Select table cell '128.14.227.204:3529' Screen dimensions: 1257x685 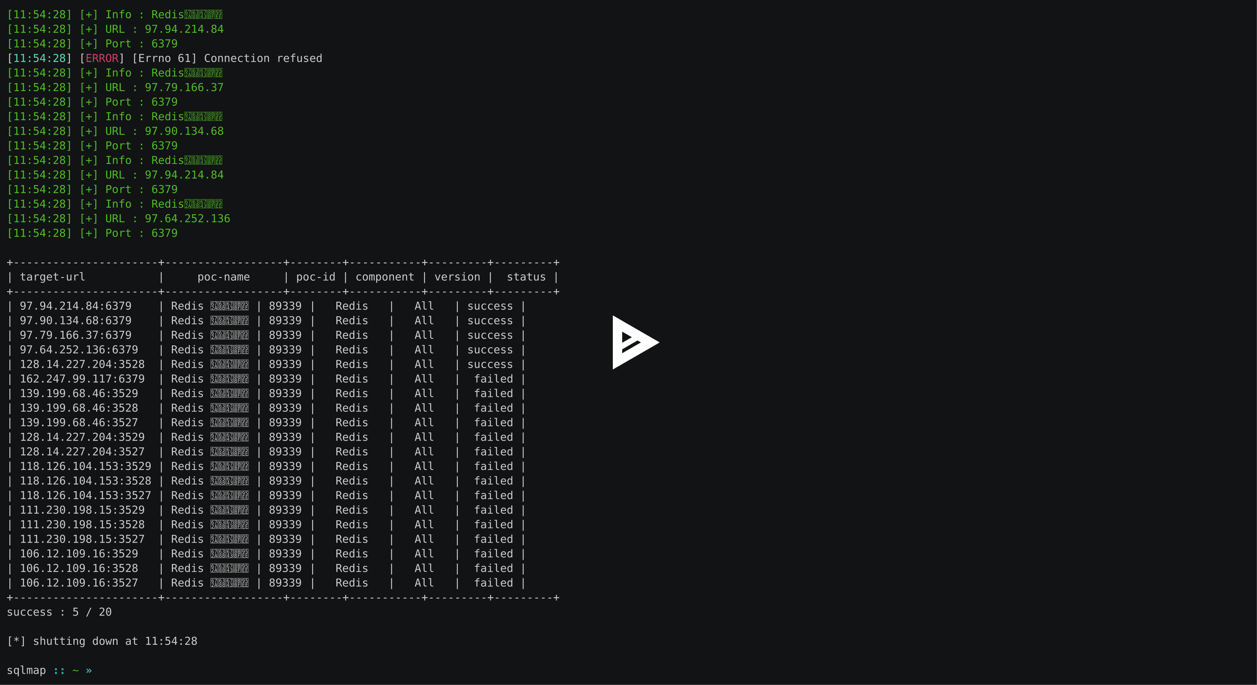[x=82, y=437]
